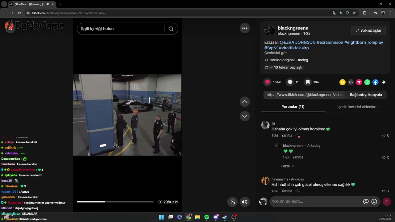This screenshot has width=395, height=222.
Task: Reply to blackngreenn's comment dated 1-27
Action: [x=298, y=157]
